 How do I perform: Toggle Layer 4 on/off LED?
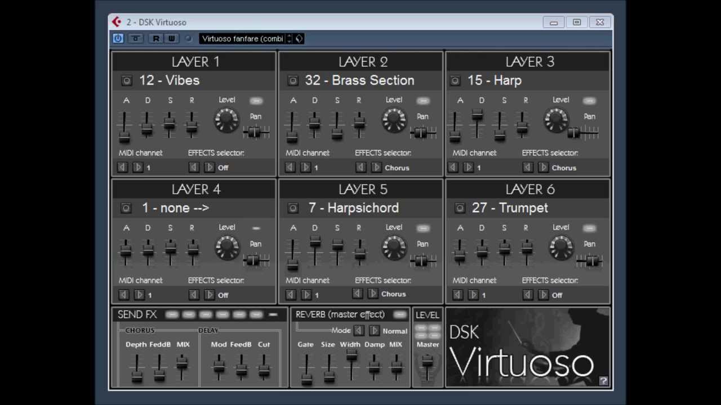(x=256, y=228)
